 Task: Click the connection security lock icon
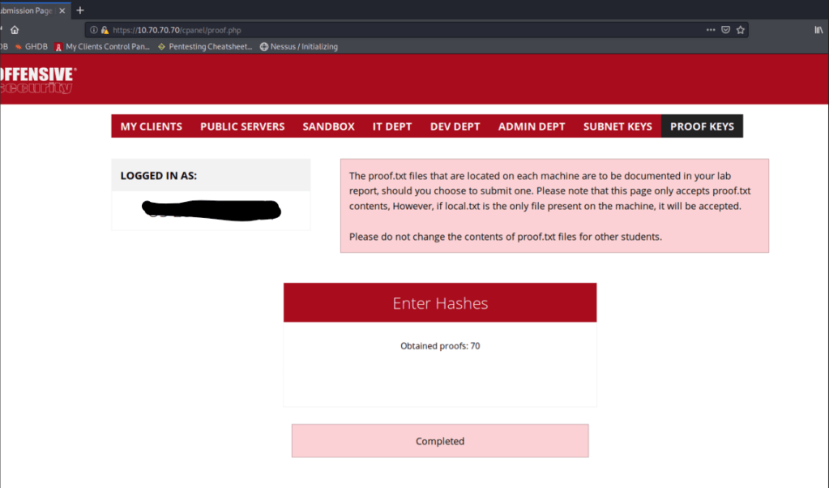tap(105, 30)
